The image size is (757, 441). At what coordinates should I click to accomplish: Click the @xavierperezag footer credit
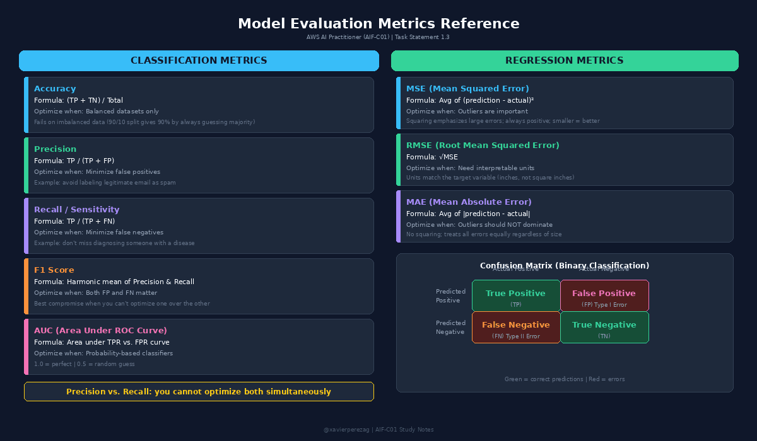coord(378,430)
